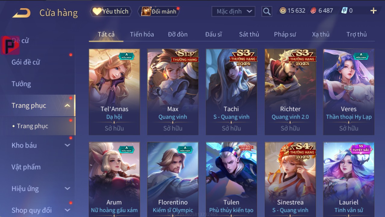Open the Mặc định sort dropdown
This screenshot has width=385, height=217.
point(233,11)
